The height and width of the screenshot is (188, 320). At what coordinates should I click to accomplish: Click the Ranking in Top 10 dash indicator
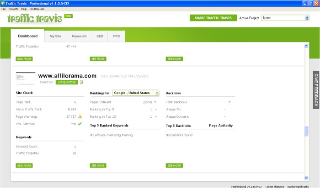[x=156, y=117]
